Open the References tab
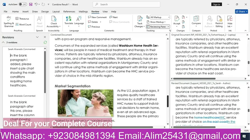 (x=69, y=12)
